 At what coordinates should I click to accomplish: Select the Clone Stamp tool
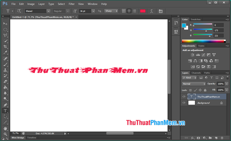pyautogui.click(x=5, y=70)
